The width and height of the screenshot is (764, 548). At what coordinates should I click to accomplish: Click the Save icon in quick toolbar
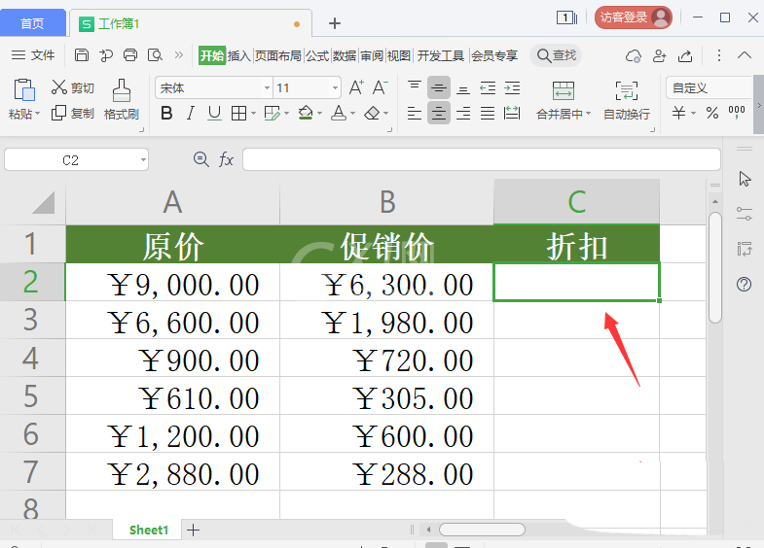pos(82,55)
